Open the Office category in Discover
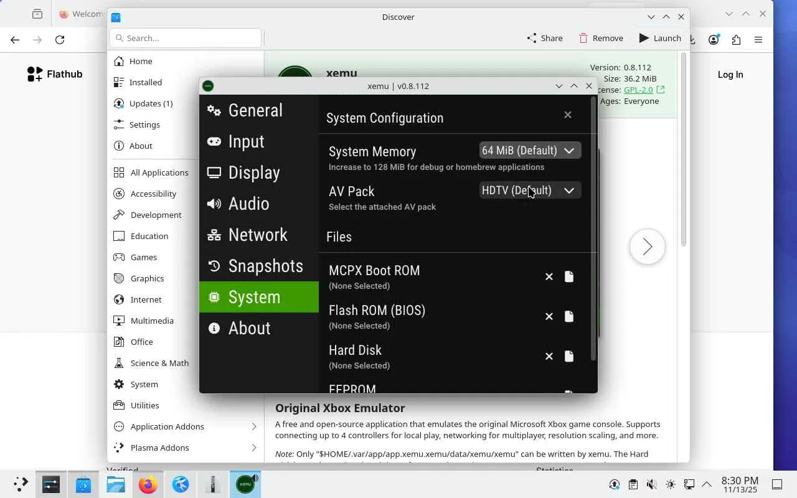Viewport: 797px width, 498px height. pyautogui.click(x=186, y=342)
